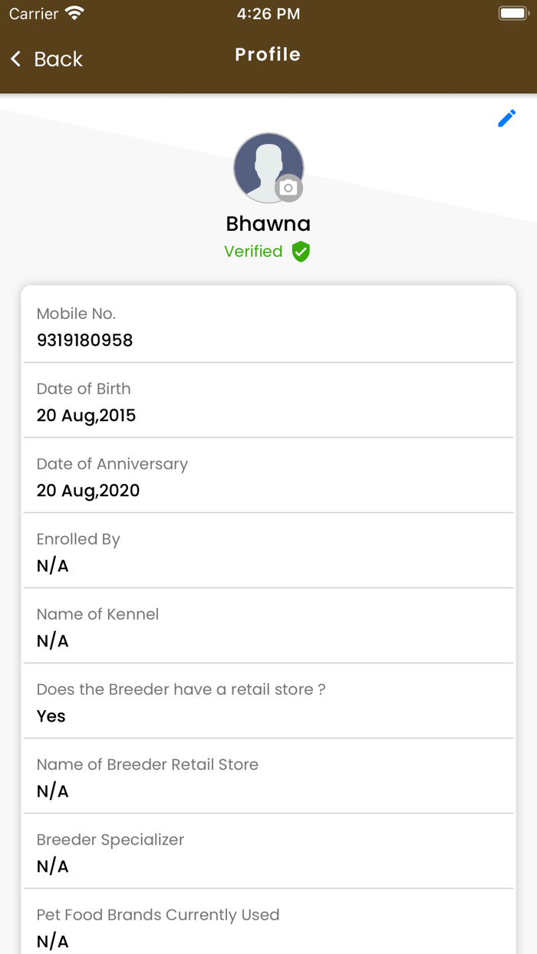Tap the green Verified status text

[253, 252]
